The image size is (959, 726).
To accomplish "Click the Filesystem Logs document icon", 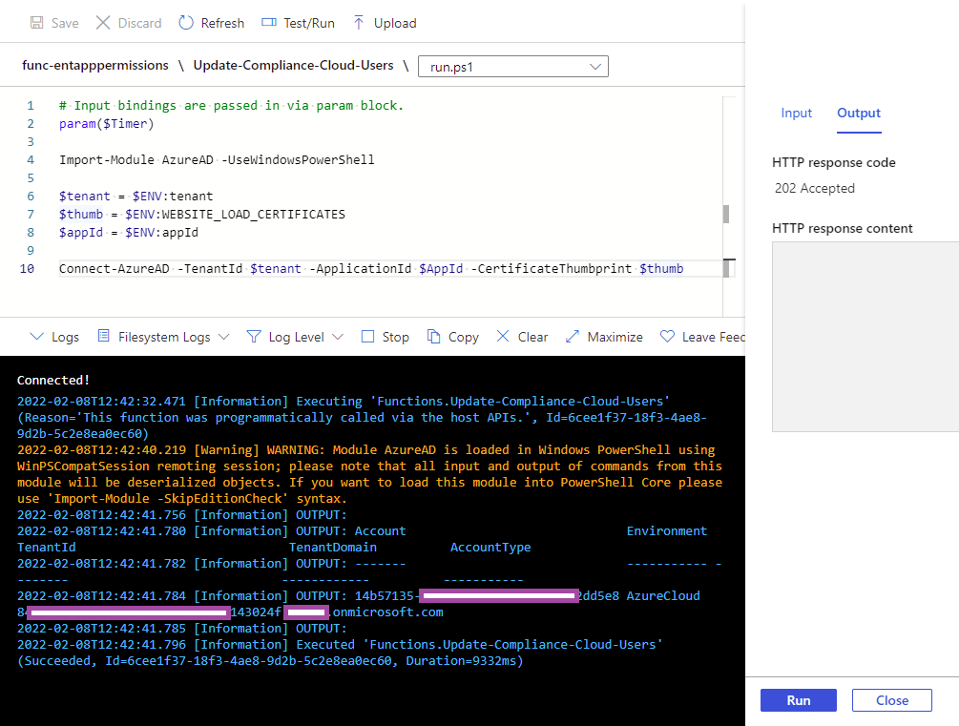I will pyautogui.click(x=104, y=336).
